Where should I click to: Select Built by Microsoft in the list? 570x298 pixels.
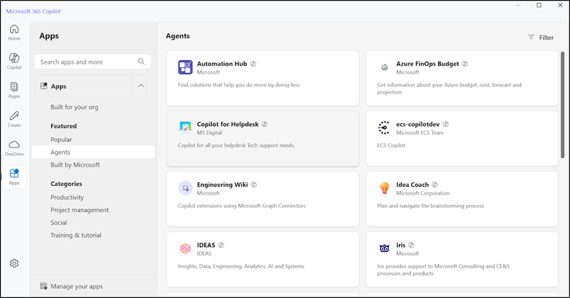click(x=75, y=165)
